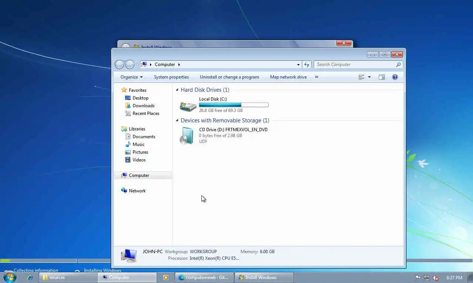Open System properties
Image resolution: width=473 pixels, height=283 pixels.
tap(171, 77)
